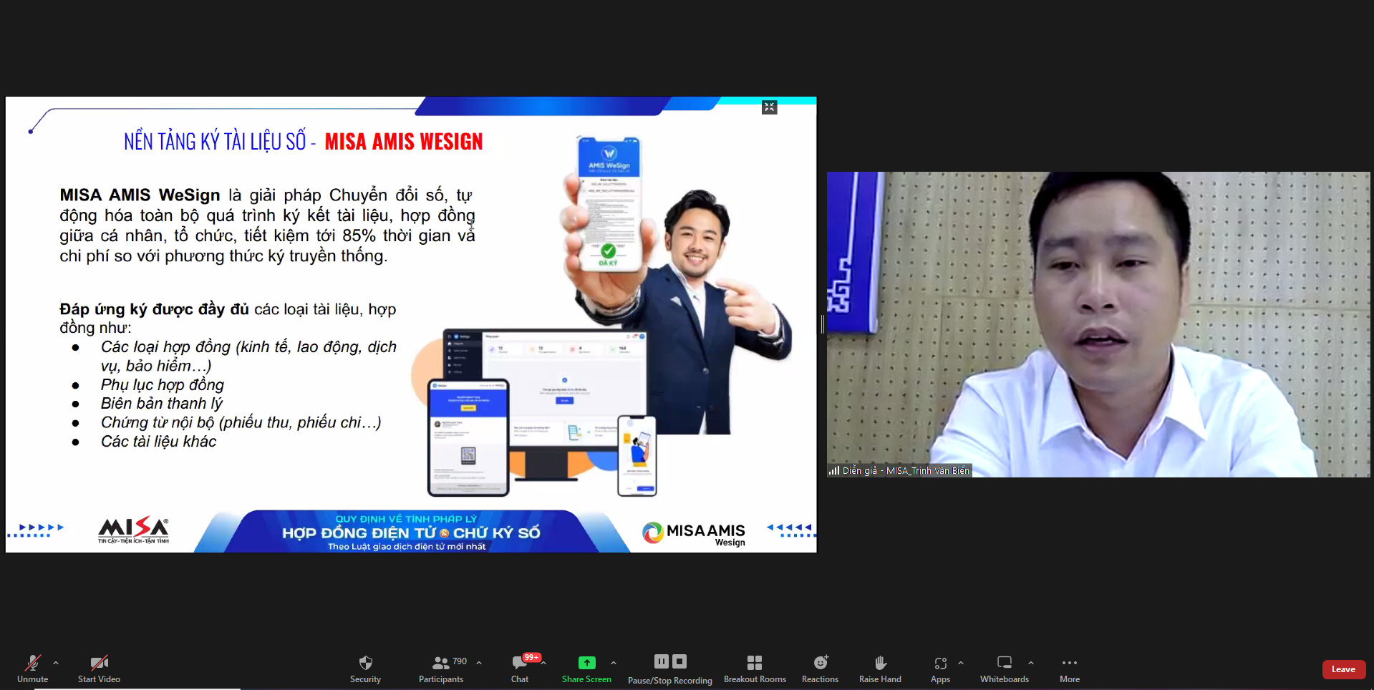This screenshot has height=690, width=1374.
Task: Raise Hand in the meeting
Action: click(x=880, y=663)
